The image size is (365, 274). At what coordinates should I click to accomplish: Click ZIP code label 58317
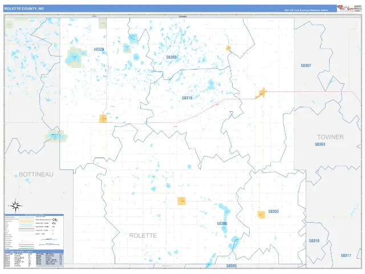click(x=346, y=256)
